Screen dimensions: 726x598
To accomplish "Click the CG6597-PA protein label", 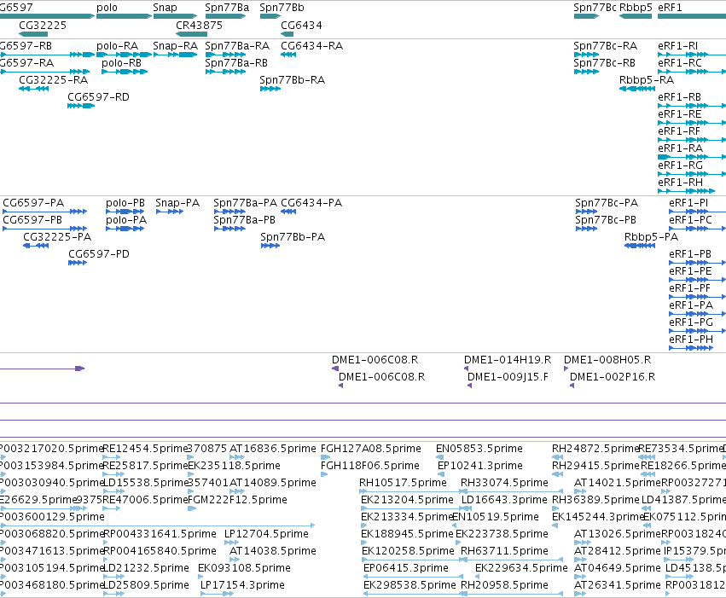I will pos(33,203).
